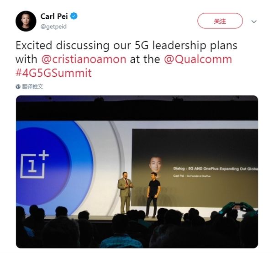Open Carl Pei's profile avatar

click(x=26, y=21)
